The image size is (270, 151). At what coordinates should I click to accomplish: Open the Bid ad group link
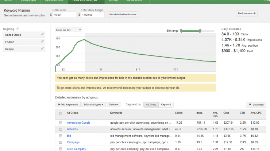[69, 136]
